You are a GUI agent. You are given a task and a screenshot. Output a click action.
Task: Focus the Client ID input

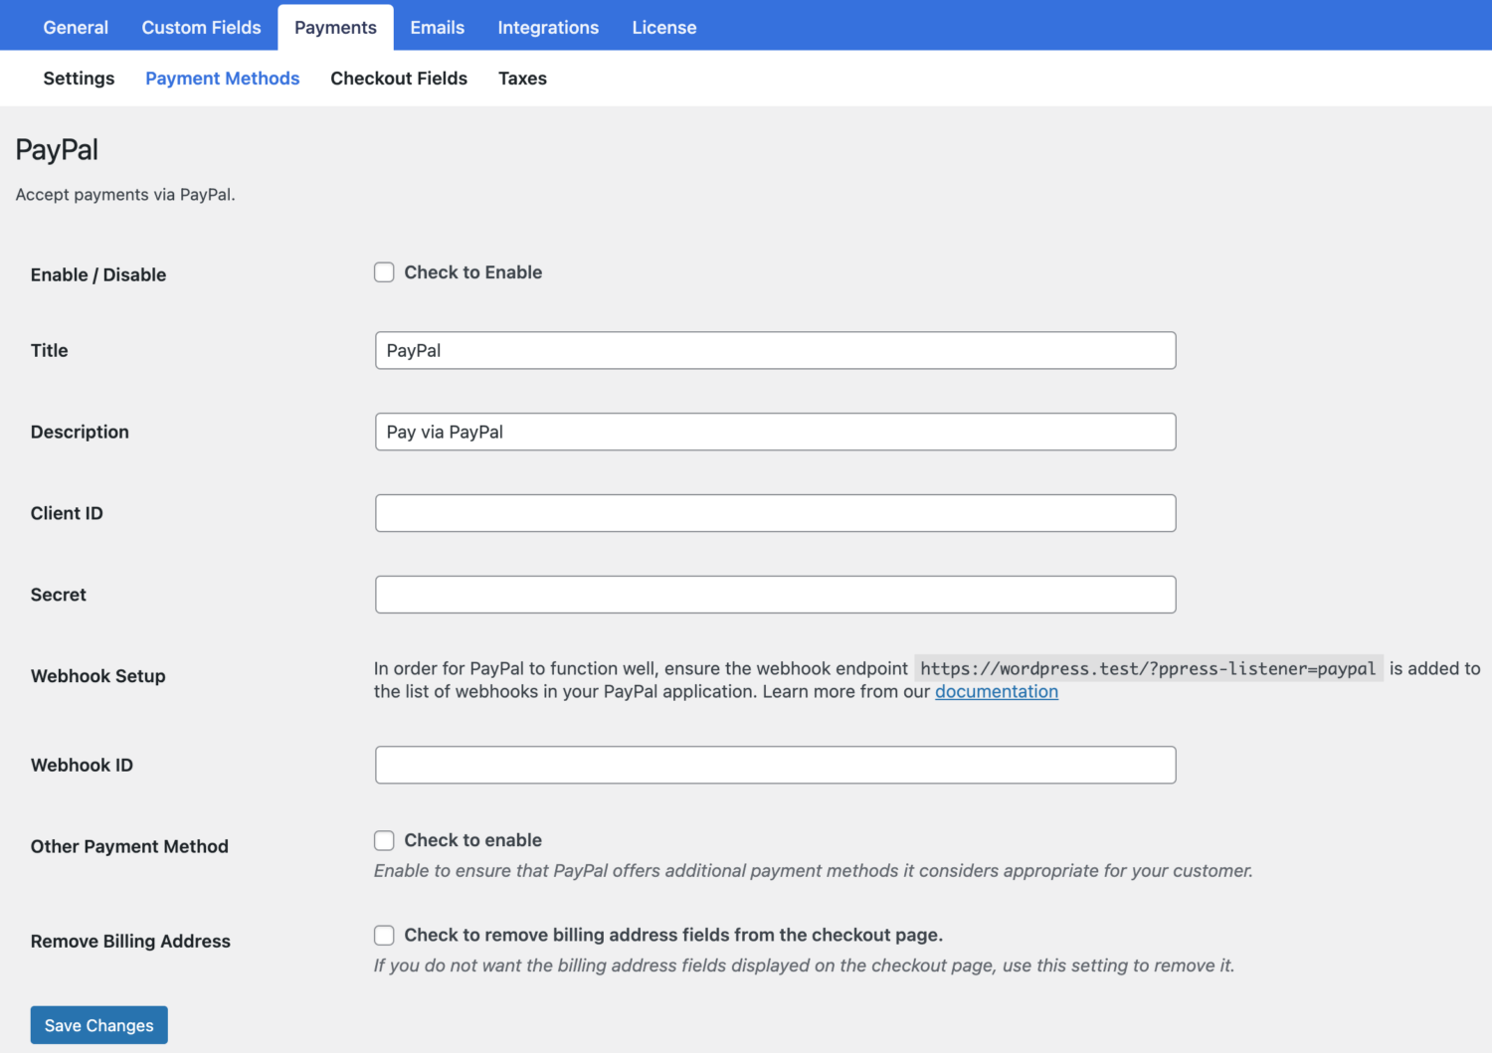tap(775, 513)
